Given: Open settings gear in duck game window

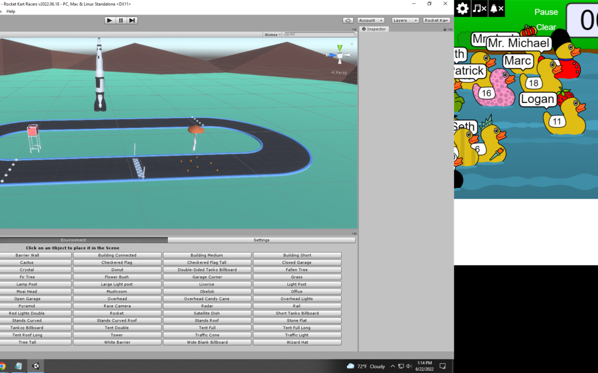Looking at the screenshot, I should coord(462,8).
